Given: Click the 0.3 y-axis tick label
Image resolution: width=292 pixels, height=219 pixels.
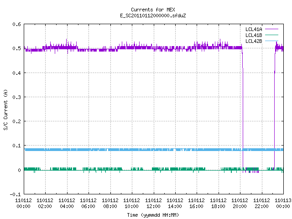Looking at the screenshot, I should 16,97.
